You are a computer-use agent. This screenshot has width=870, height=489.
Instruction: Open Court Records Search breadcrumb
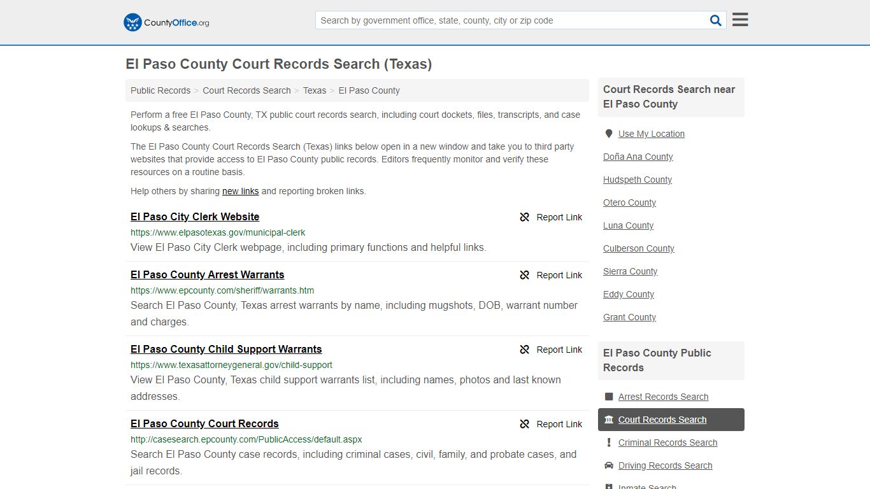coord(246,90)
